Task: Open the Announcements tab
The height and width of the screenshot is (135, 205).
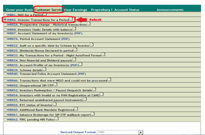Action: pyautogui.click(x=170, y=10)
